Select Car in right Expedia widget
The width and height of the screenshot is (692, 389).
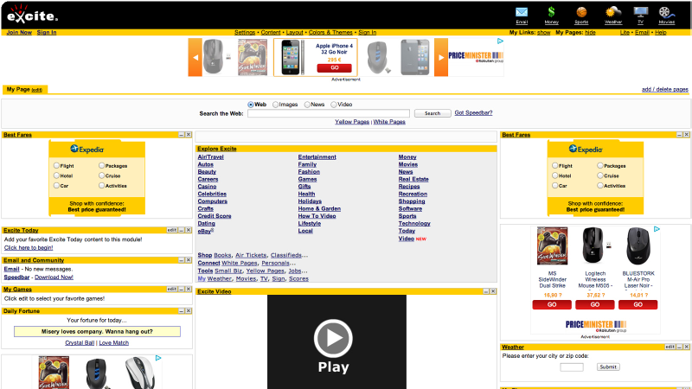click(x=555, y=186)
